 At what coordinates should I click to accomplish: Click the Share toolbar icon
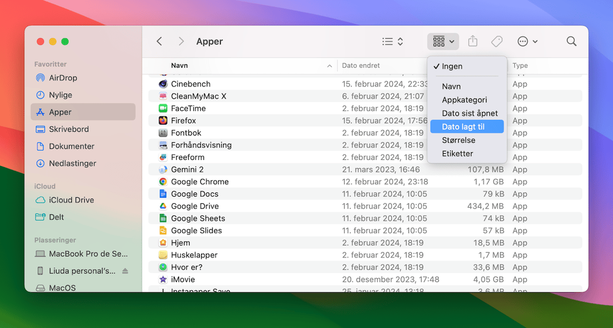[x=472, y=41]
